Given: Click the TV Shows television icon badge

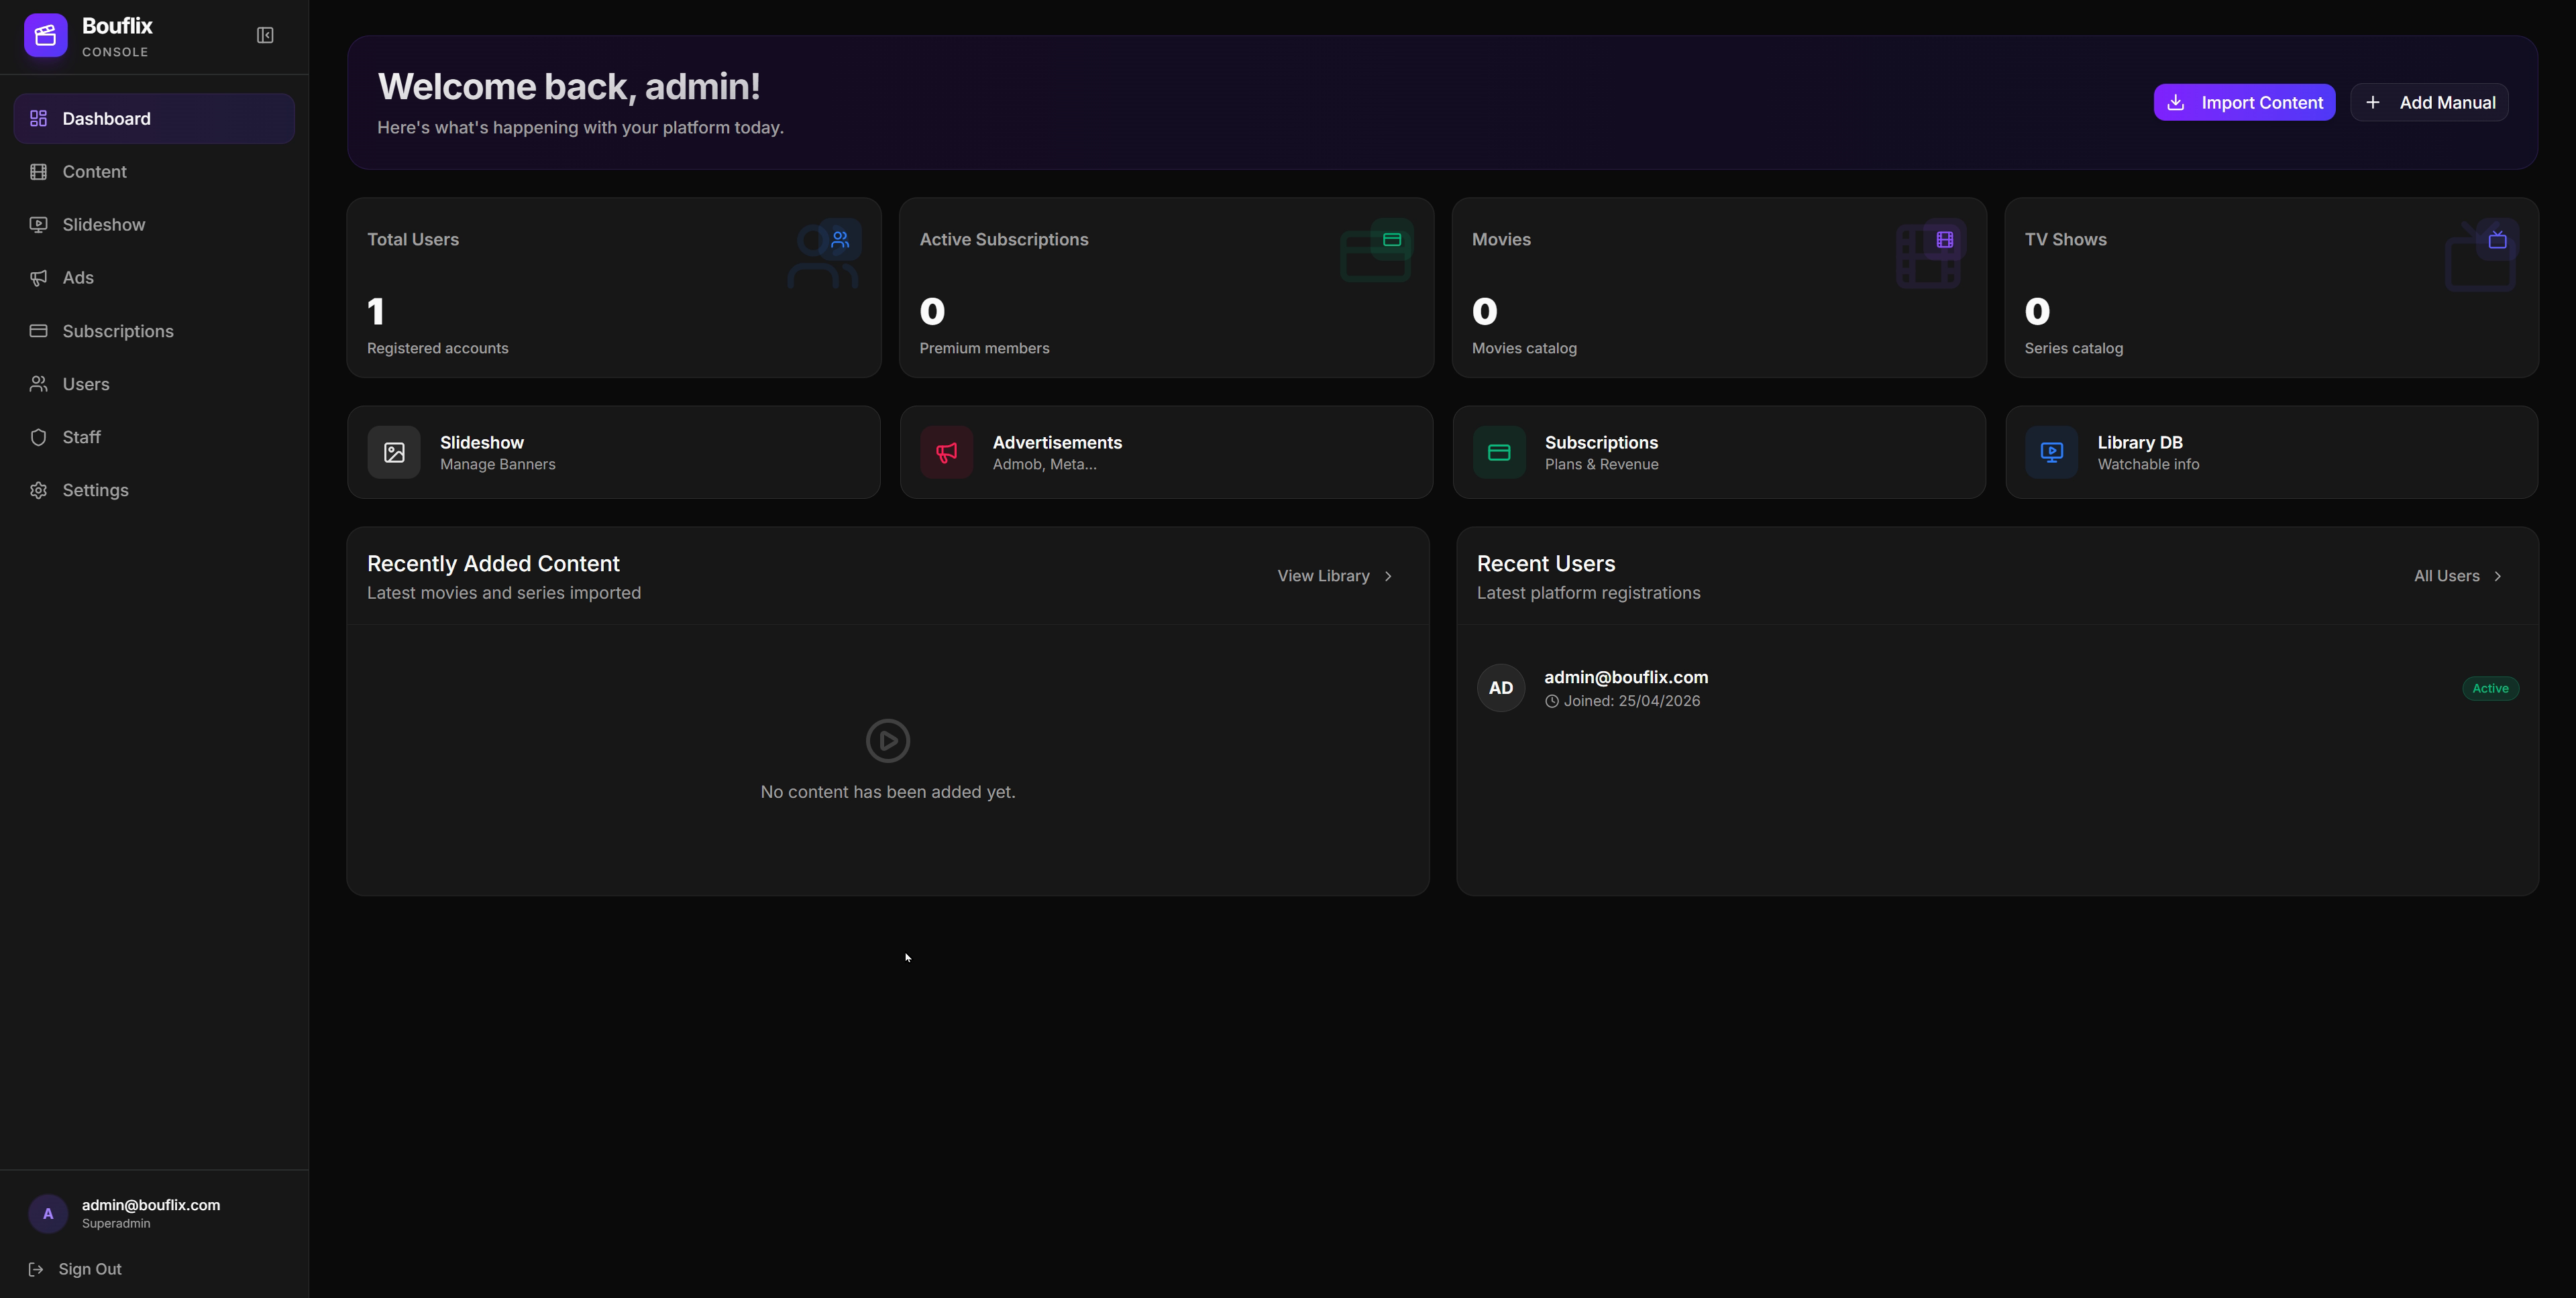Looking at the screenshot, I should pos(2497,240).
